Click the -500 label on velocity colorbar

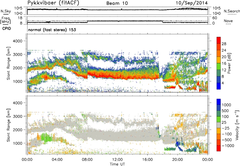tap(227, 140)
